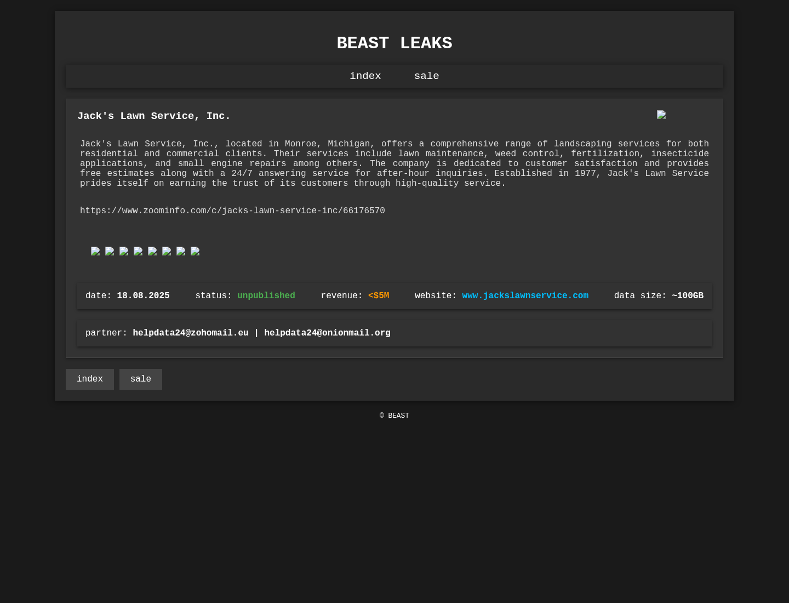Click the orange <$5M revenue value

[x=379, y=296]
